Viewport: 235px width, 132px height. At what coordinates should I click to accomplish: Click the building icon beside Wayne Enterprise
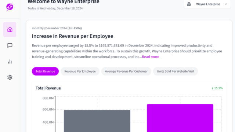tap(189, 4)
